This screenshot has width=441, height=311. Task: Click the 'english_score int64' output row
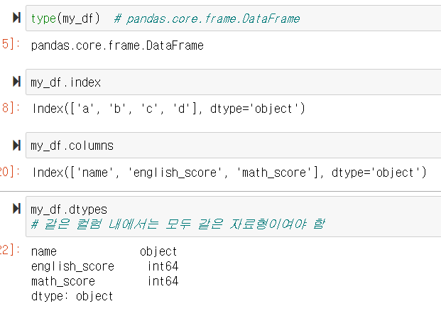point(104,266)
